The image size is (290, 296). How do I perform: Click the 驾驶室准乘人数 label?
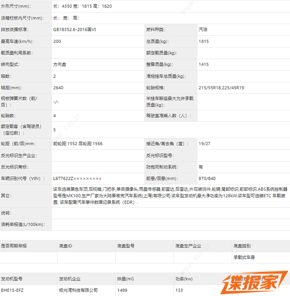tap(169, 116)
